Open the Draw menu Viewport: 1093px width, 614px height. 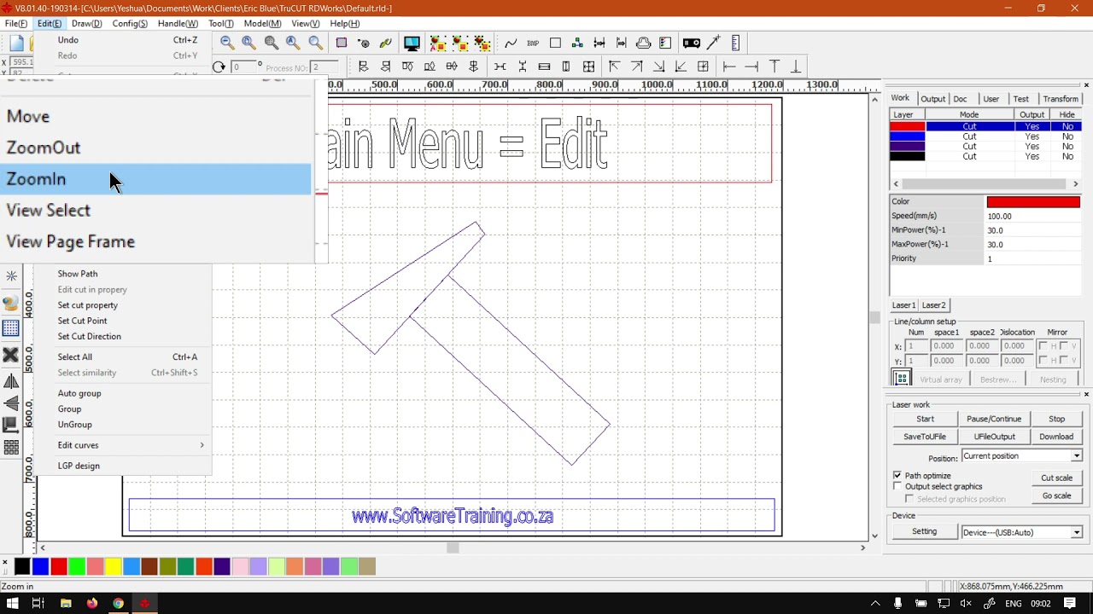click(x=87, y=24)
